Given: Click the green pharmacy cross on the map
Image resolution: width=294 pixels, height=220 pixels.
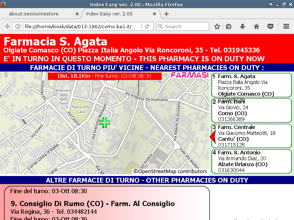Looking at the screenshot, I should (105, 122).
